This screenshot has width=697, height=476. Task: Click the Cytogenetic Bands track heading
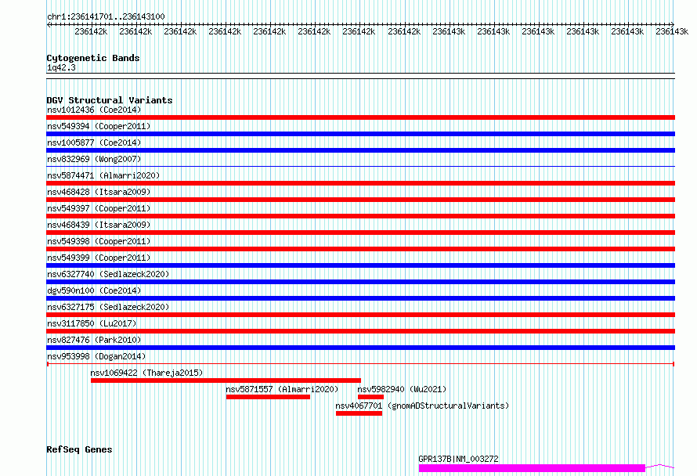tap(93, 58)
